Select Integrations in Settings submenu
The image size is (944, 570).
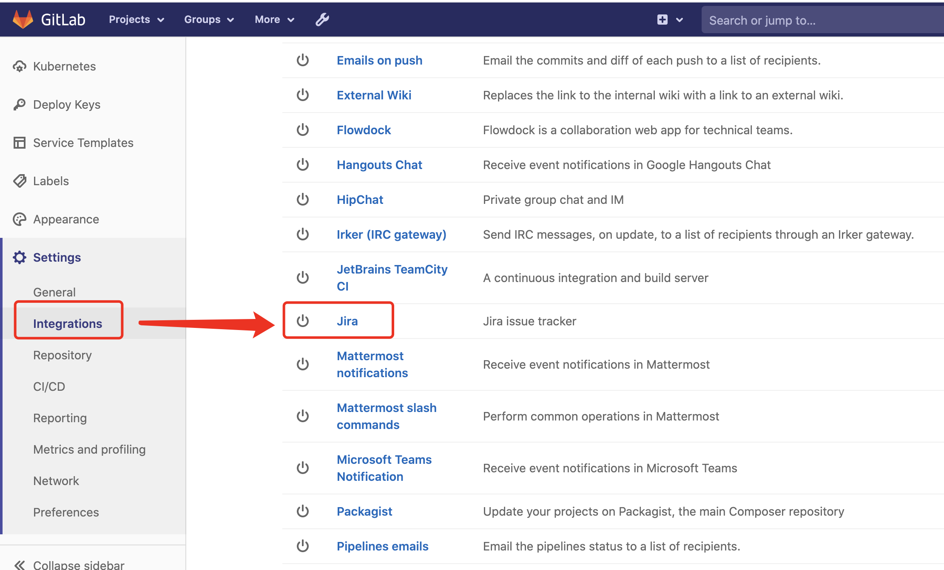pyautogui.click(x=68, y=324)
